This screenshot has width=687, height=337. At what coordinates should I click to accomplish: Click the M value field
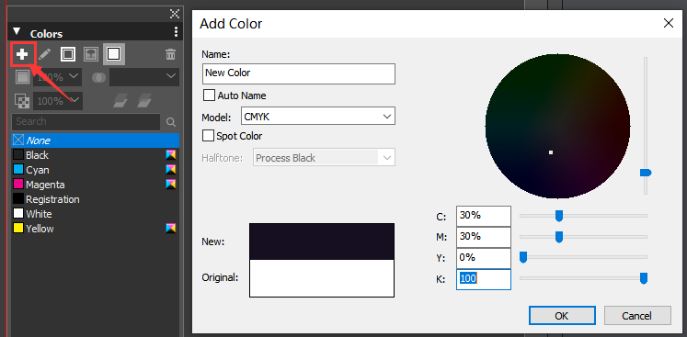[x=483, y=237]
